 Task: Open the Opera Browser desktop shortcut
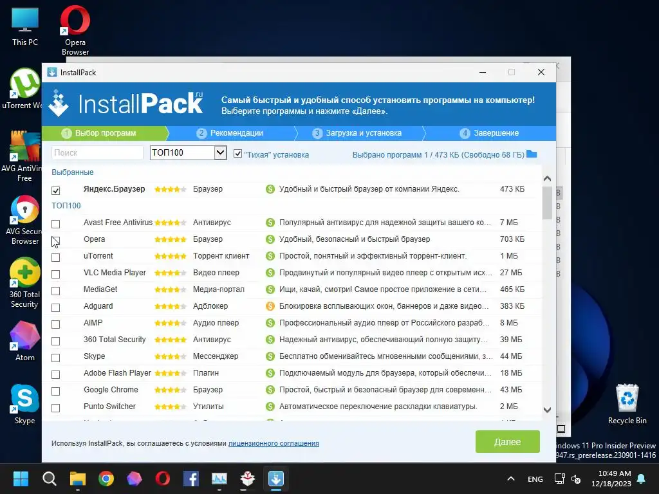(75, 30)
